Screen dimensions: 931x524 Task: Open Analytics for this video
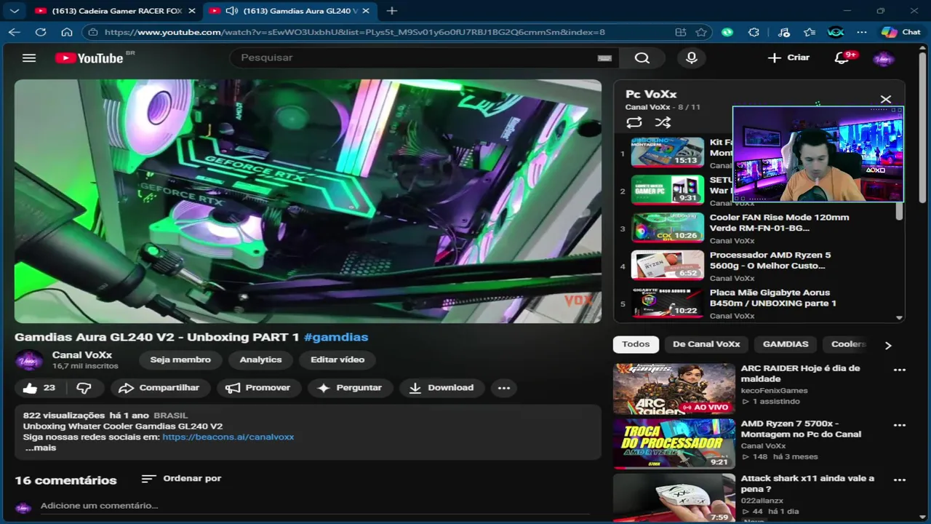pos(260,360)
